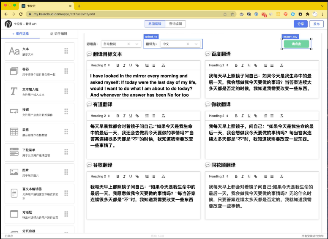Click bold icon in 微软翻译 editor
The image size is (328, 239).
pyautogui.click(x=236, y=116)
